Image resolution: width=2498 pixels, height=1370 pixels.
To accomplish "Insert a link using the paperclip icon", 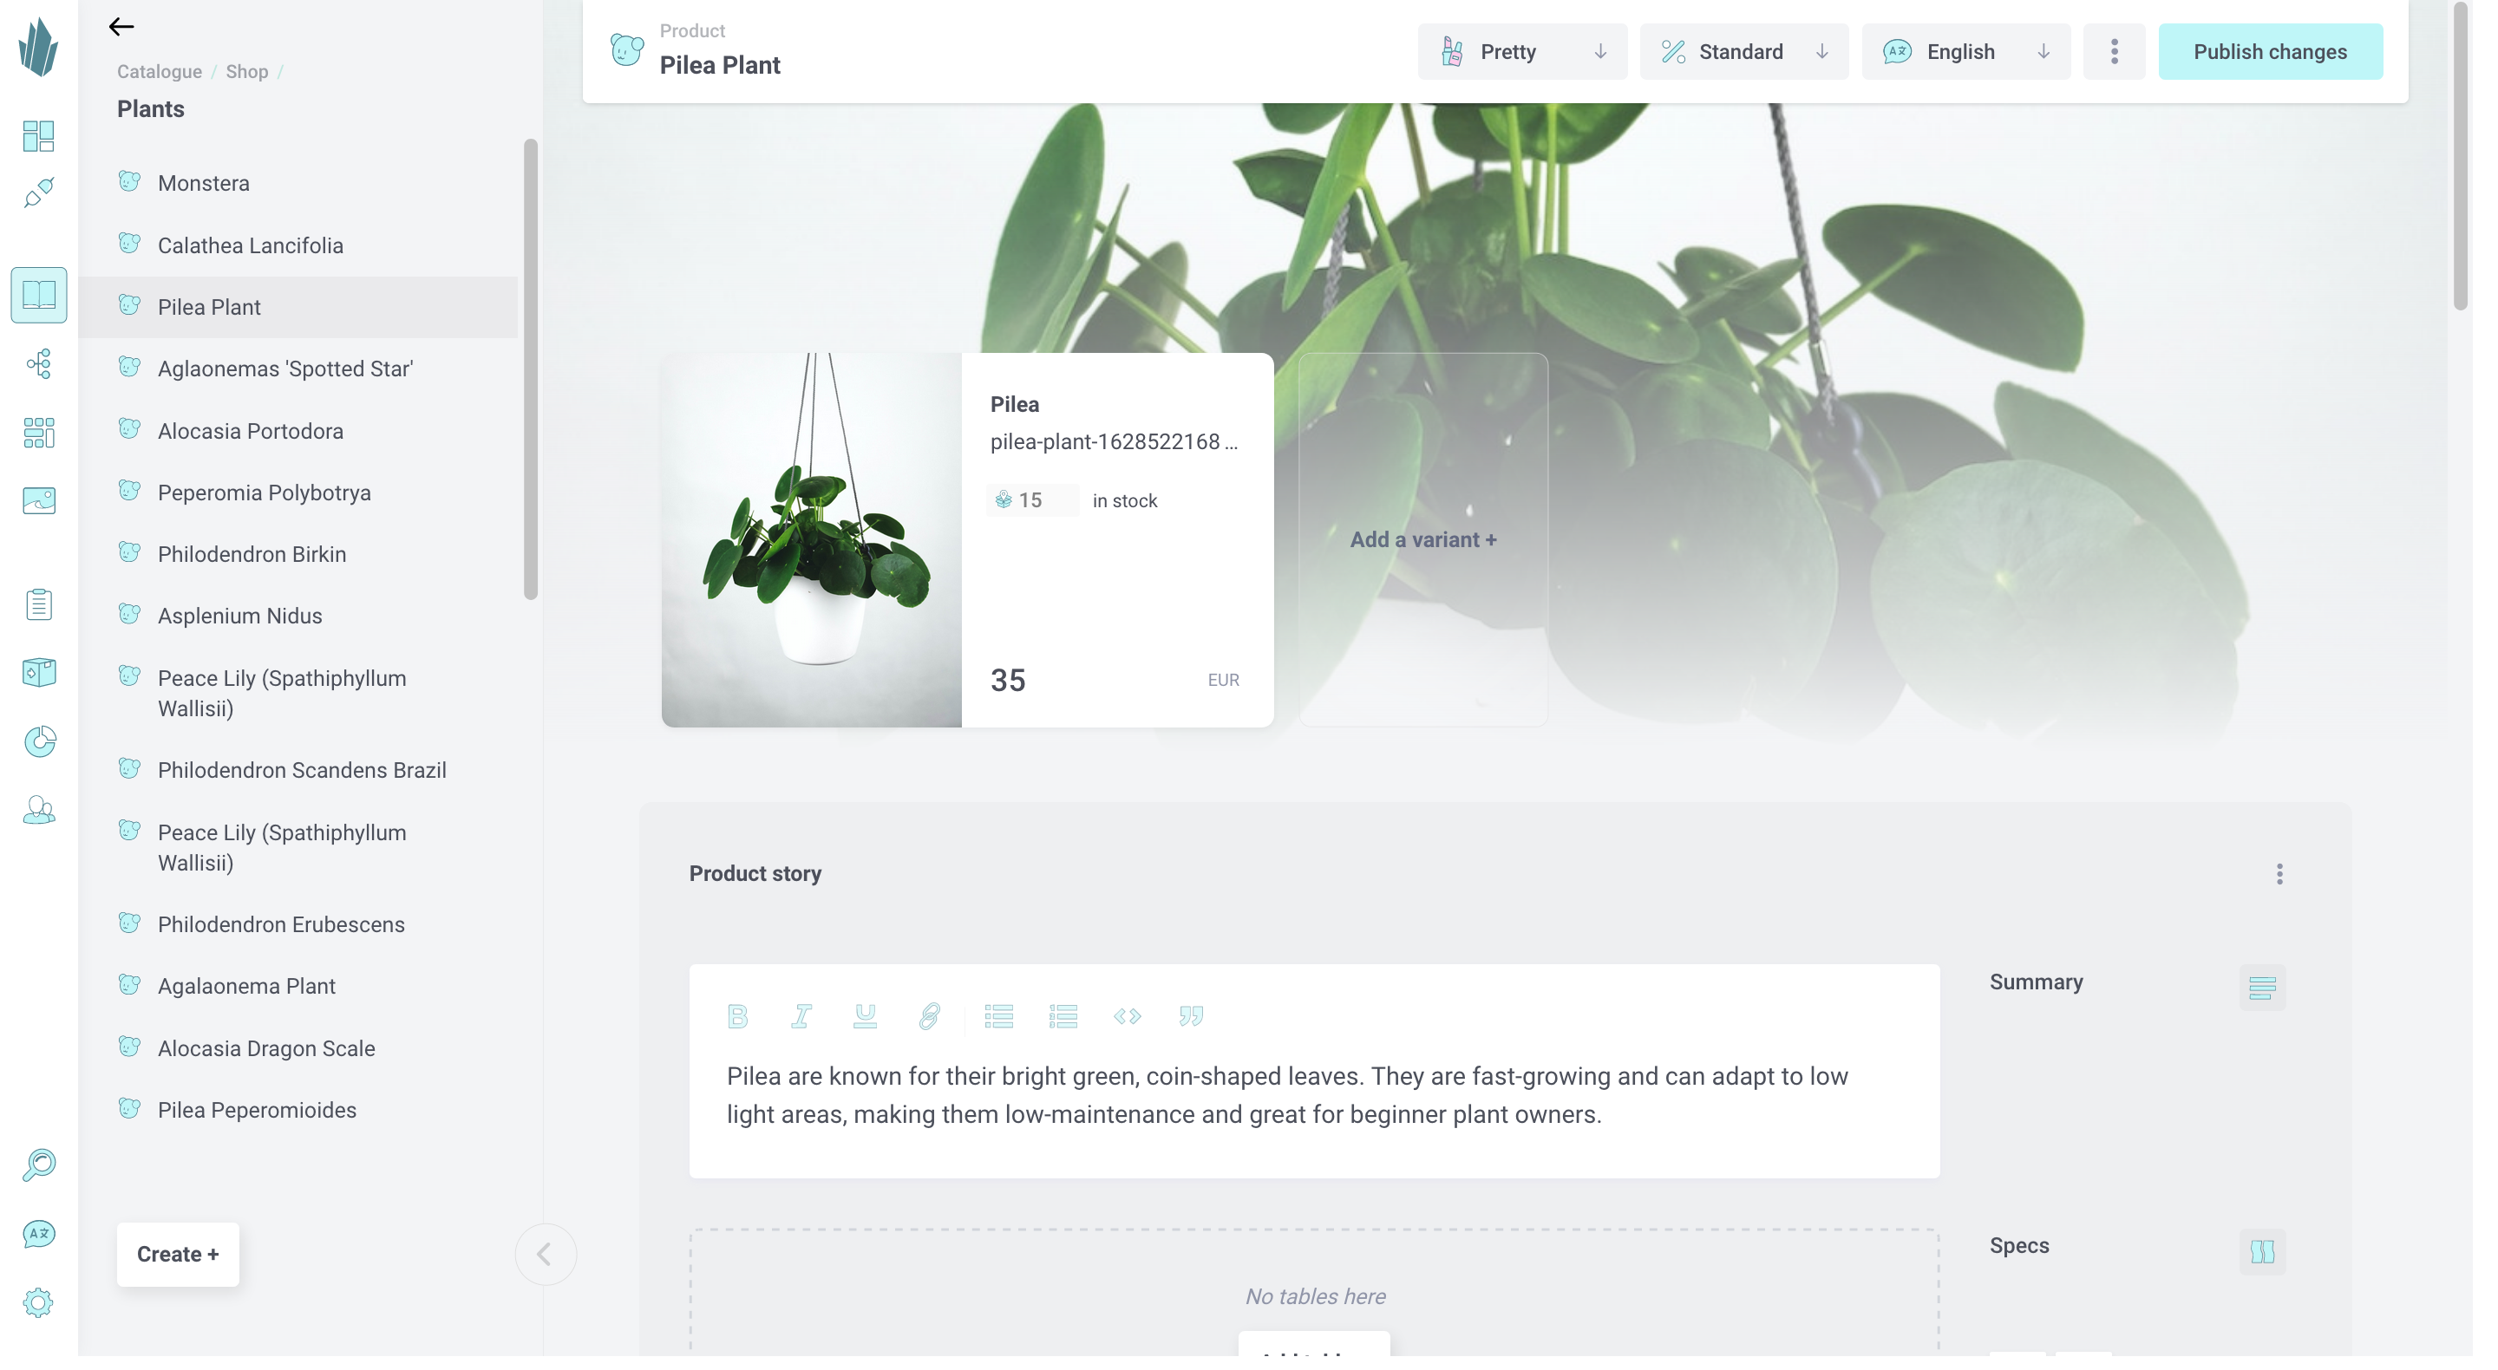I will click(929, 1016).
